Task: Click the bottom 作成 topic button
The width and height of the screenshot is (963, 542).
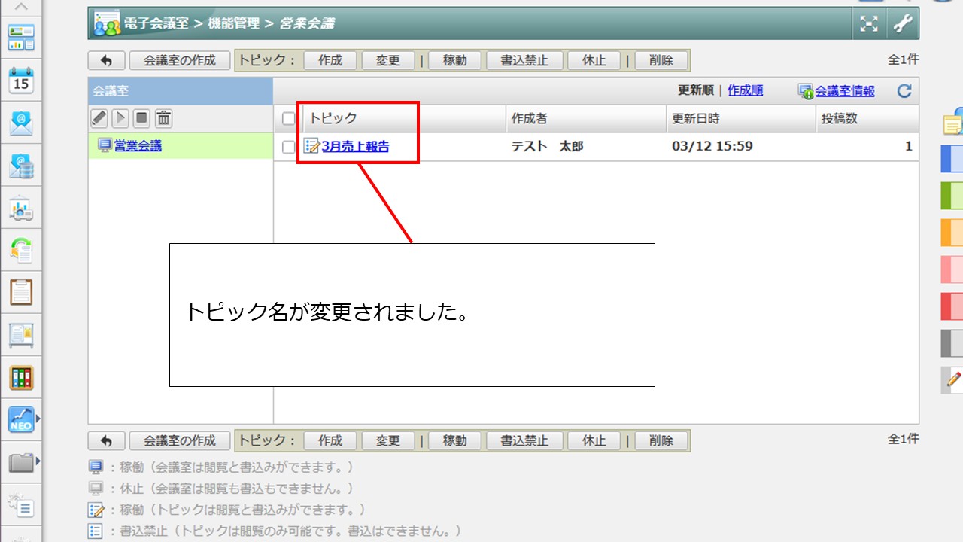Action: (x=330, y=440)
